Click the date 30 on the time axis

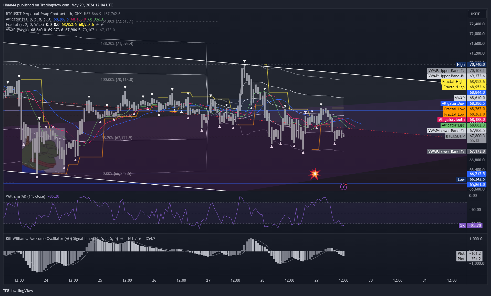pyautogui.click(x=371, y=280)
